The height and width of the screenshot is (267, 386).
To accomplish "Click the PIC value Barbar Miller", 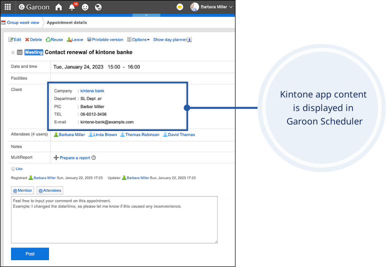I will pos(92,106).
